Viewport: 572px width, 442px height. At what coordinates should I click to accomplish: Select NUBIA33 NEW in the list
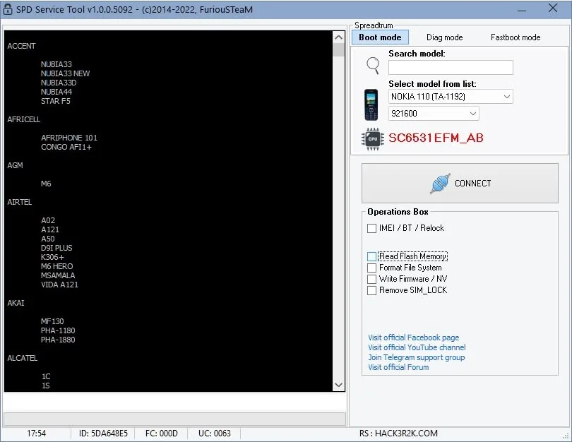tap(65, 73)
